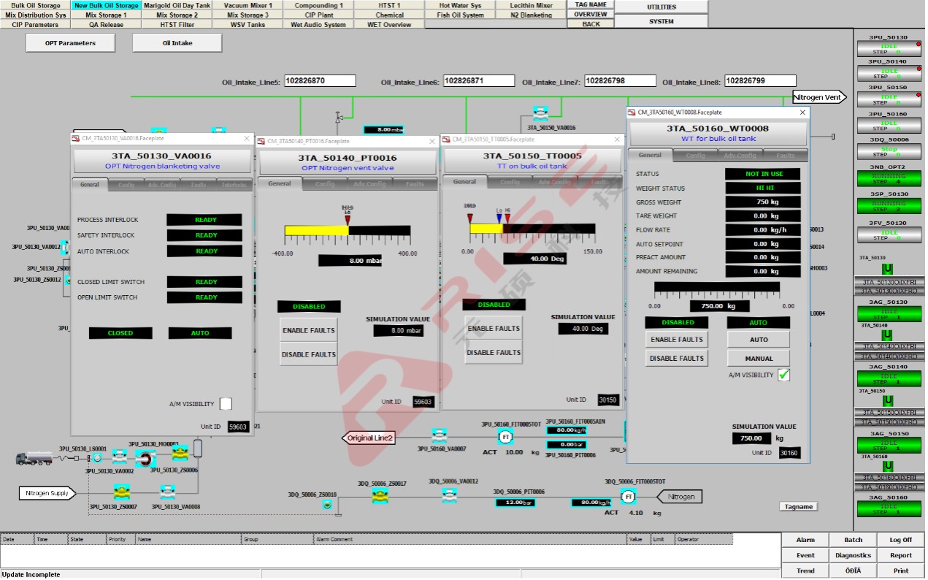This screenshot has width=928, height=580.
Task: Click the PT0016 pressure bar gauge
Action: 348,230
